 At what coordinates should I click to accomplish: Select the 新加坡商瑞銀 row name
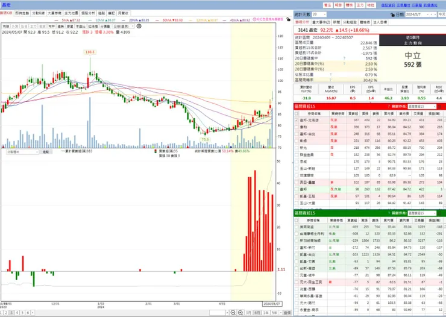click(x=309, y=241)
